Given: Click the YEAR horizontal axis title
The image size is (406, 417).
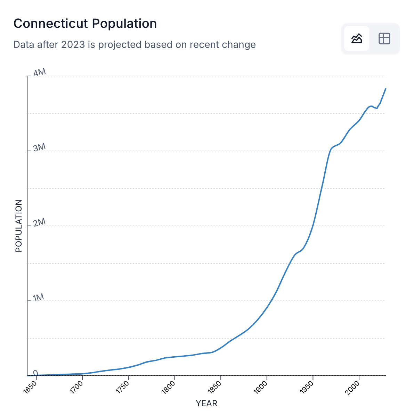Looking at the screenshot, I should click(206, 403).
